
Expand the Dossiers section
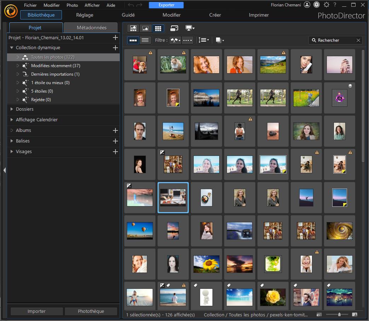12,109
